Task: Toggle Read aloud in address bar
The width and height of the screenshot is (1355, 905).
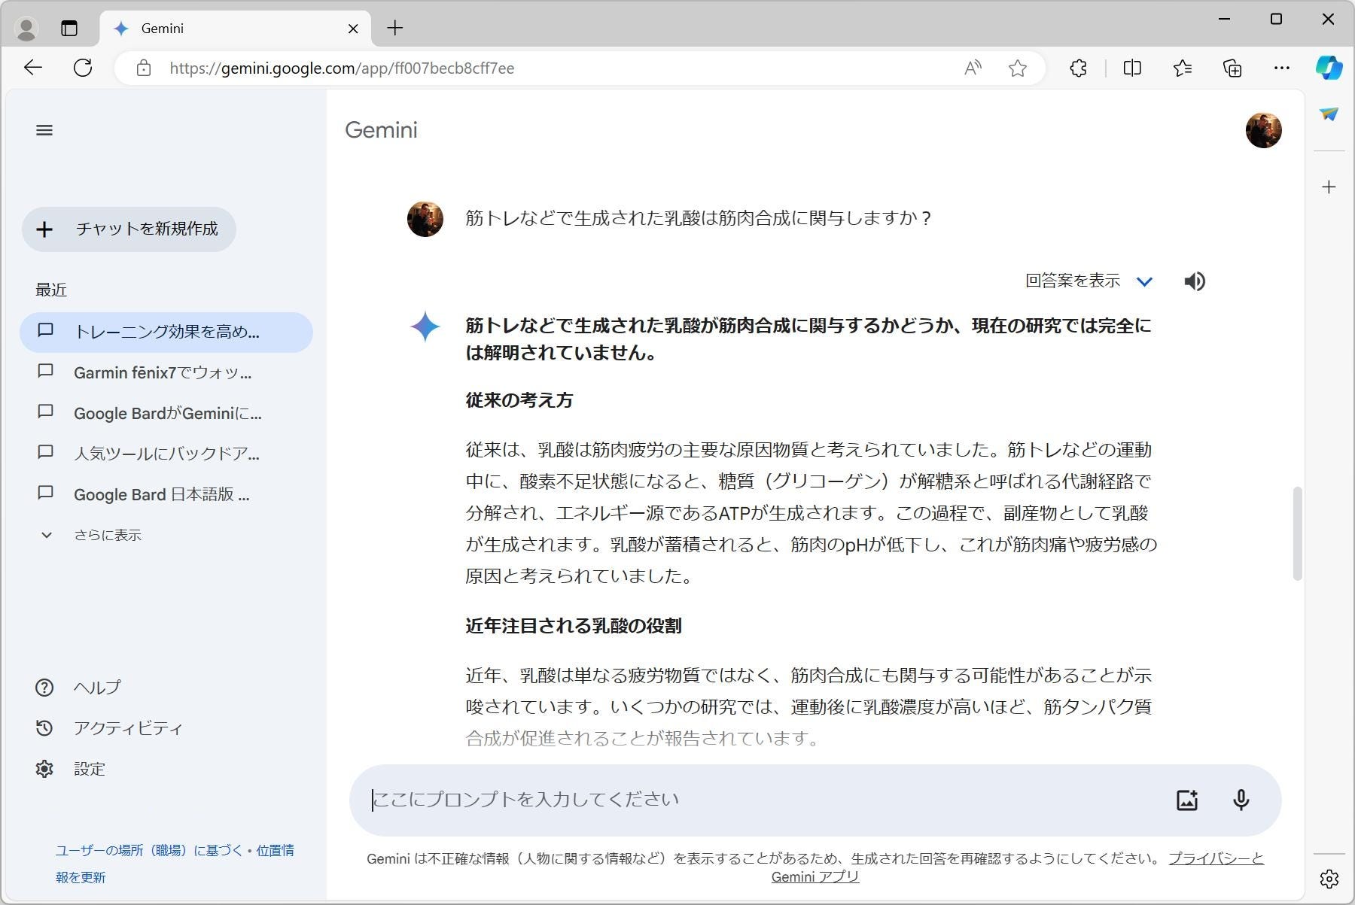Action: (x=973, y=68)
